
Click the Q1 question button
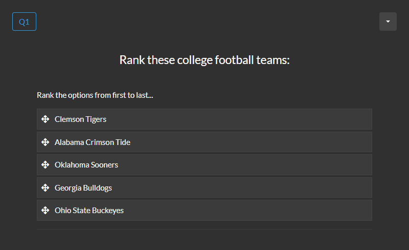tap(24, 22)
